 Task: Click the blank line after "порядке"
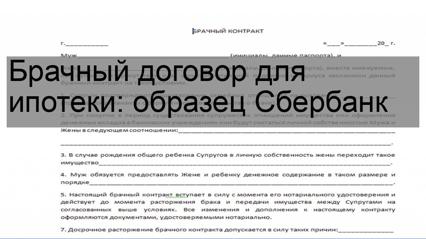coord(241,184)
